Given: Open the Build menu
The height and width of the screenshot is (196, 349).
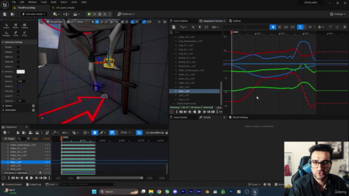Looking at the screenshot, I should 53,2.
